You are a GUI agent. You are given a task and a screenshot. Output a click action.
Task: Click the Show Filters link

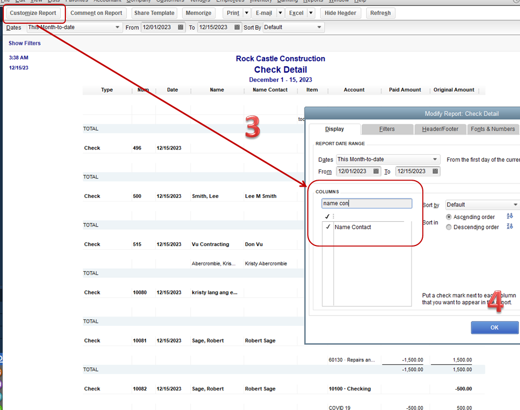24,43
